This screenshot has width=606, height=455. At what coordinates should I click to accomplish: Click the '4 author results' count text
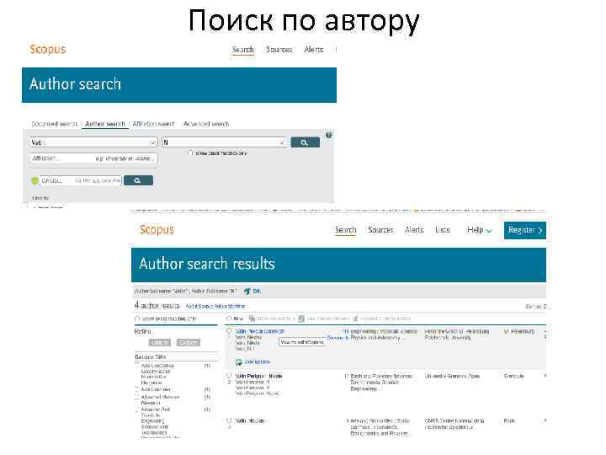click(157, 306)
